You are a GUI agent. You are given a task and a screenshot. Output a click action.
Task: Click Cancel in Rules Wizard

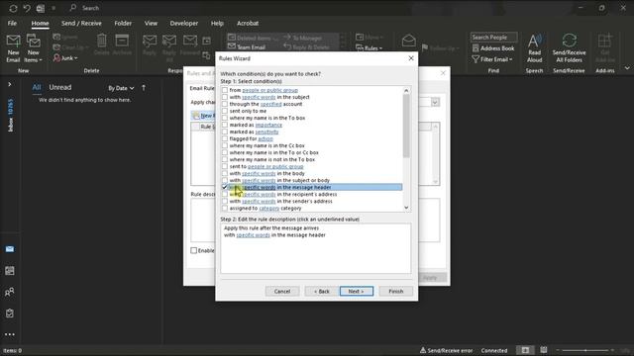tap(282, 291)
